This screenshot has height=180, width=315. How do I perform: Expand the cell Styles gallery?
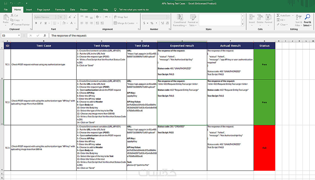pyautogui.click(x=243, y=24)
